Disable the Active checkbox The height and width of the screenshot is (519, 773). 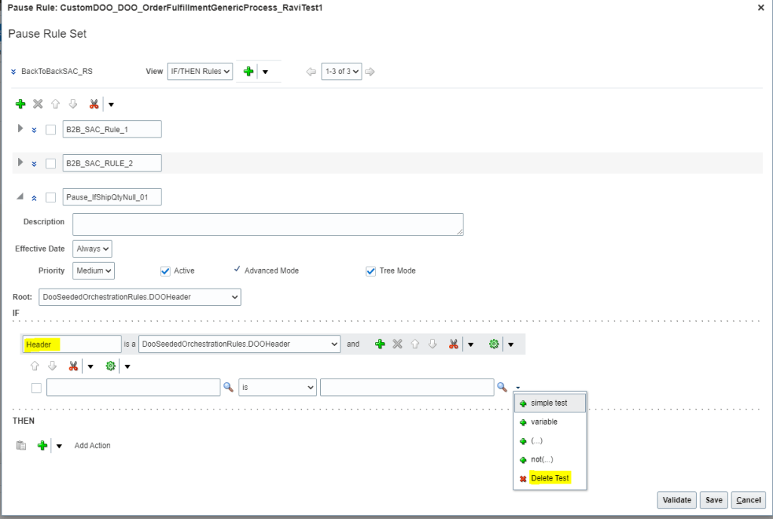coord(165,270)
